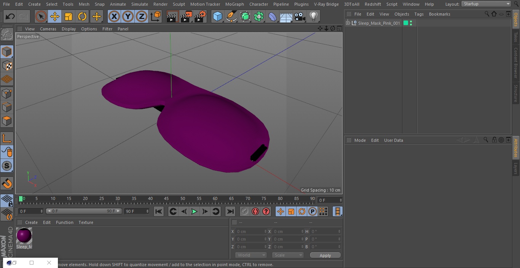Screen dimensions: 520x268
Task: Jump to the end of animation
Action: pyautogui.click(x=230, y=211)
